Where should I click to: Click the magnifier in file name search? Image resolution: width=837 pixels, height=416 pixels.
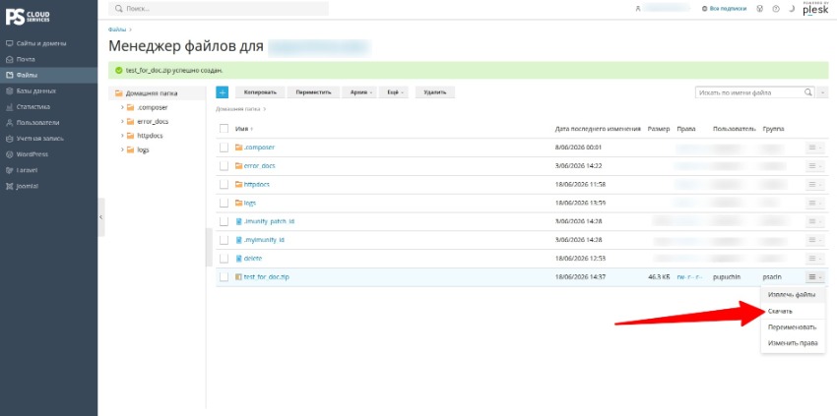(808, 92)
